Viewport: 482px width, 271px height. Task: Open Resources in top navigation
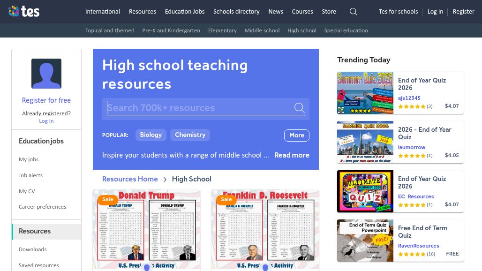pyautogui.click(x=143, y=12)
